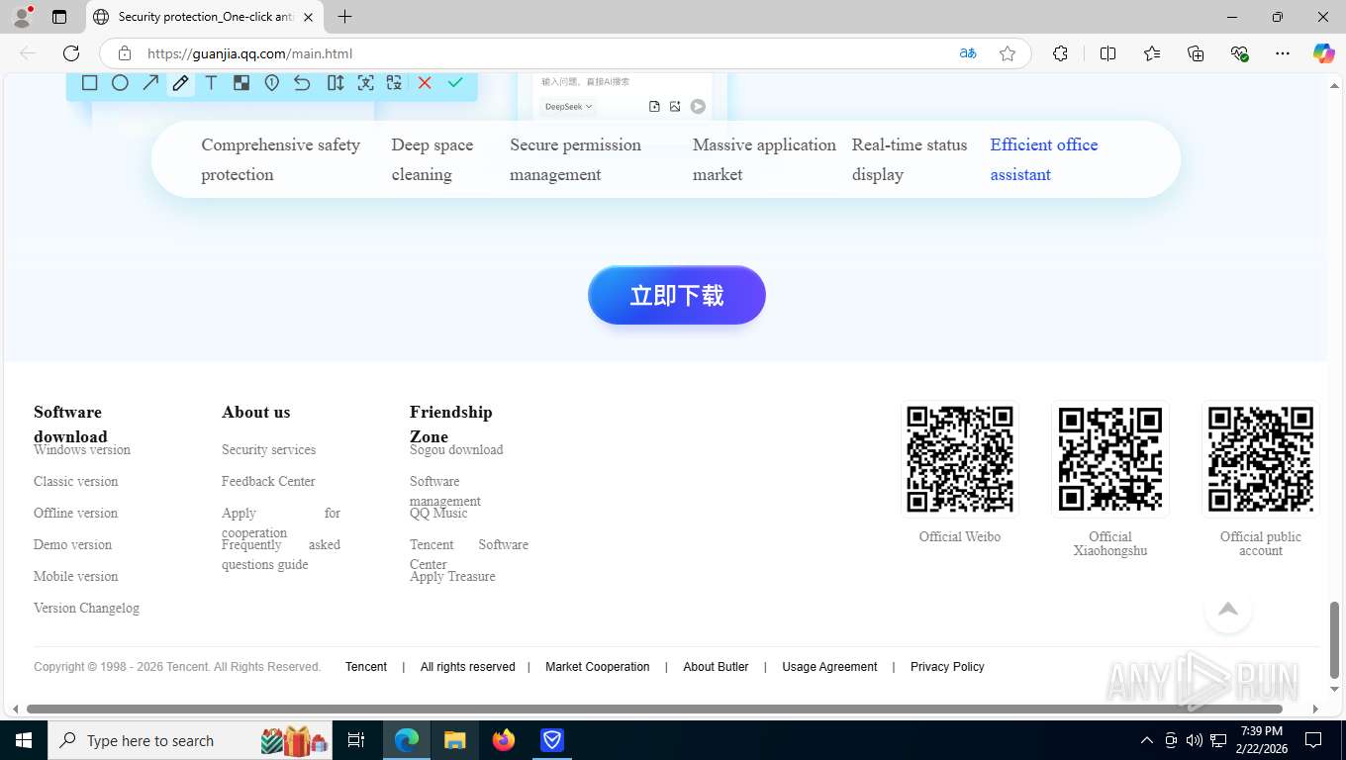Open the Demo version link
Viewport: 1346px width, 760px height.
click(72, 544)
